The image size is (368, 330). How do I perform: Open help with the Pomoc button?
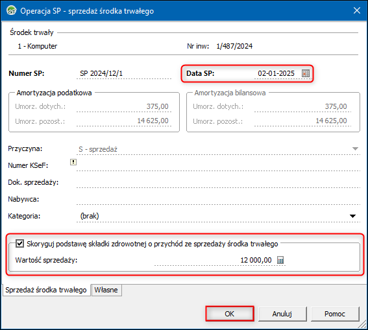pos(335,314)
